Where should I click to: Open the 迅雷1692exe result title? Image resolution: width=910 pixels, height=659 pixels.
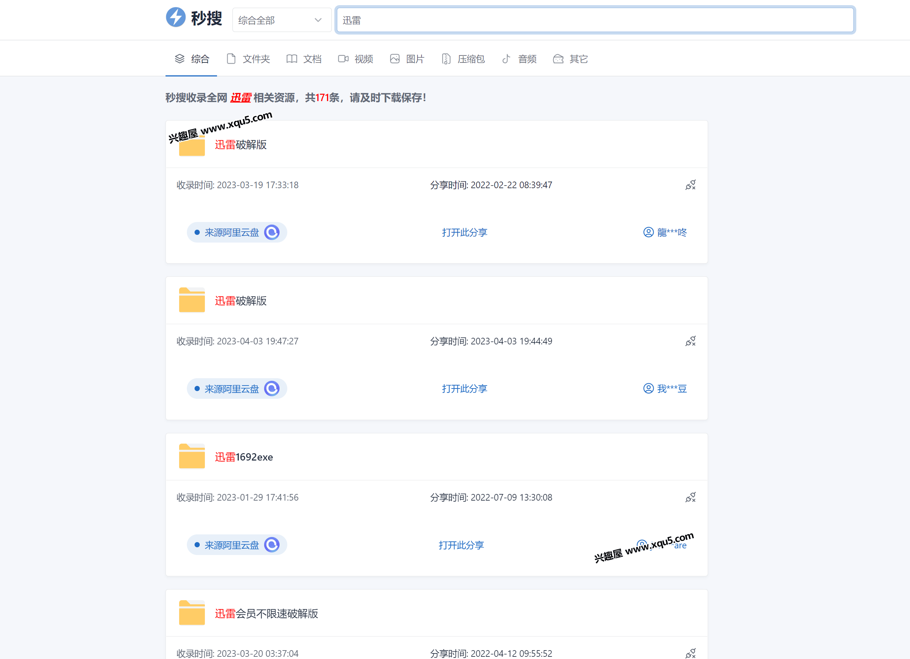[244, 457]
